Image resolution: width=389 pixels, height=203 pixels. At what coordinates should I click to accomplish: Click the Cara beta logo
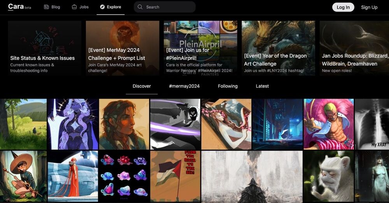point(19,7)
